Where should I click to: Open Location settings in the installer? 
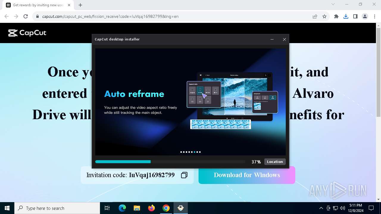(x=275, y=162)
